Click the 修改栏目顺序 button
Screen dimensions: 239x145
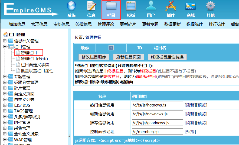[94, 57]
